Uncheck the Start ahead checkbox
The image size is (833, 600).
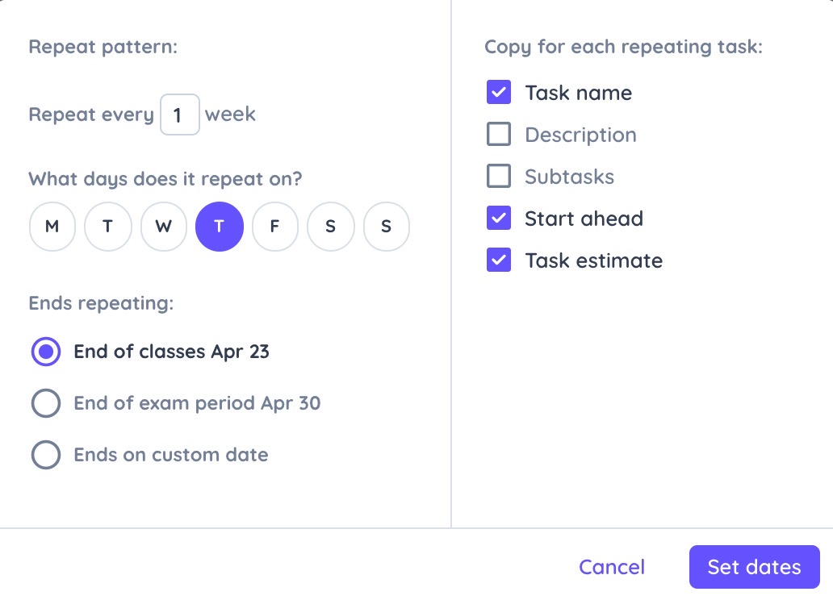pos(498,219)
